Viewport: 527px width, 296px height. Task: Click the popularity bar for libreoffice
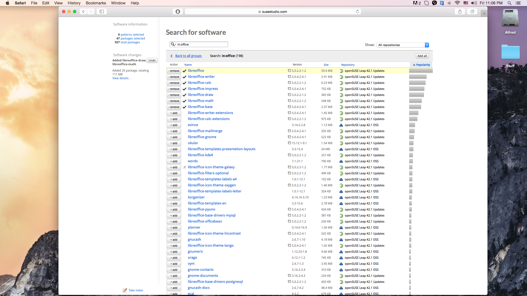[421, 71]
